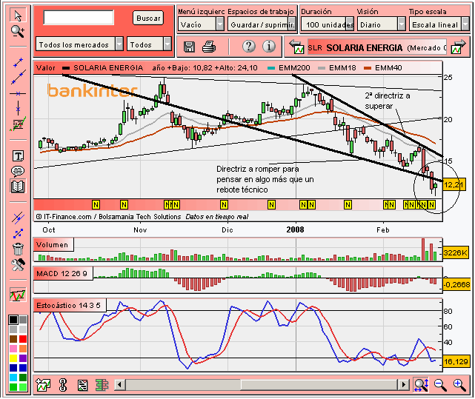
Task: Click the scrollbar left arrow
Action: click(x=119, y=384)
